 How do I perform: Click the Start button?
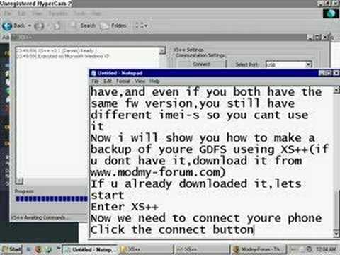coord(12,249)
